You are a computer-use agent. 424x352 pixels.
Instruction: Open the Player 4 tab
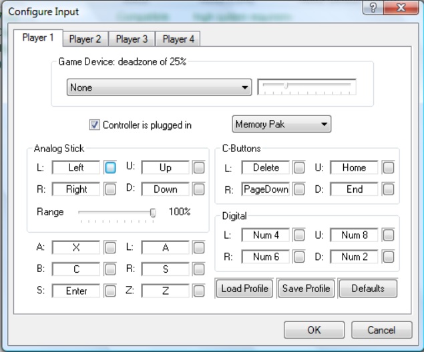coord(178,39)
